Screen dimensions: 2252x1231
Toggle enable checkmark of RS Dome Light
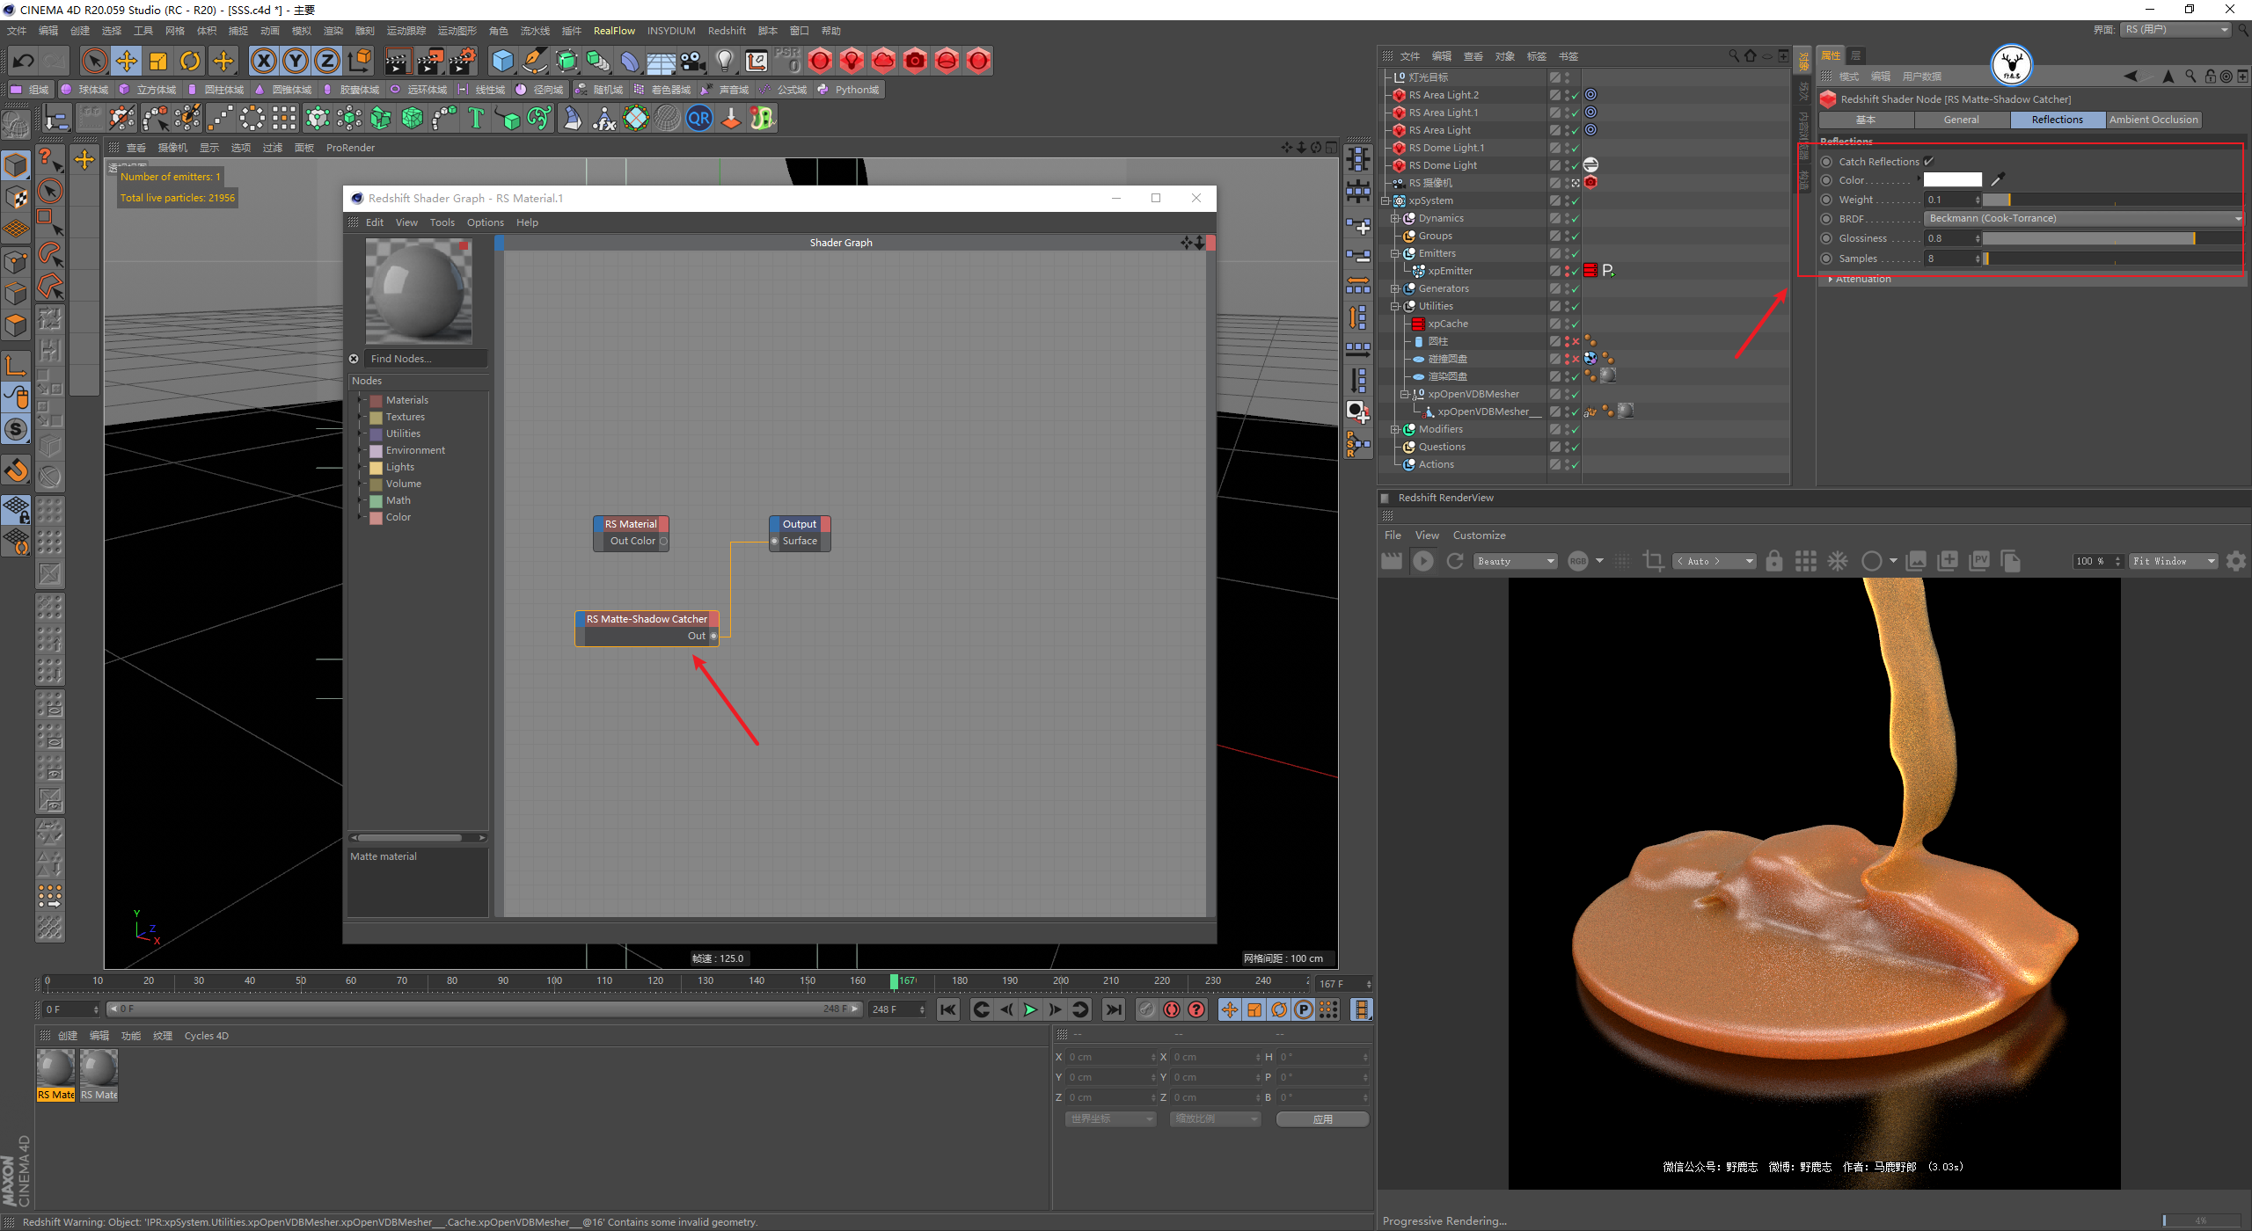pos(1575,165)
